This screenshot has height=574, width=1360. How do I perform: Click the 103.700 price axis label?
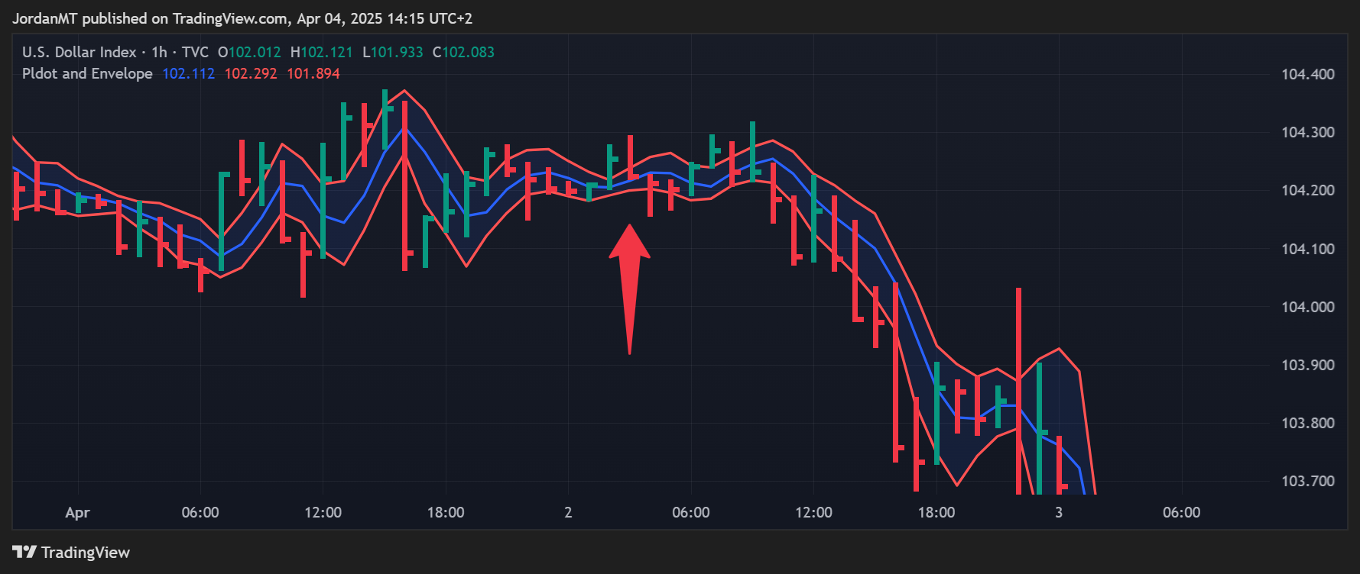(1308, 481)
